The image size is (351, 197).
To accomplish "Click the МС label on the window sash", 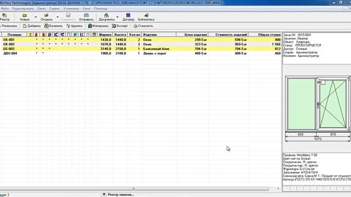I will click(x=320, y=83).
